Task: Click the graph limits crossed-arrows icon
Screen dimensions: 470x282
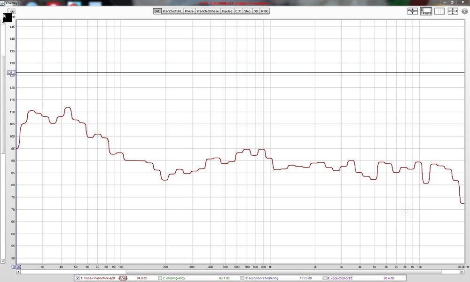Action: point(453,11)
